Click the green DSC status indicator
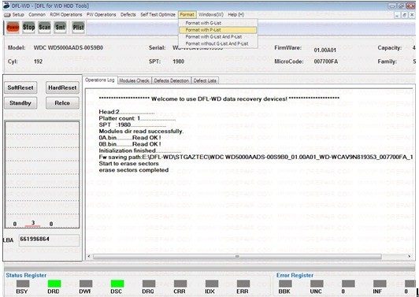The image size is (419, 297). click(x=117, y=284)
